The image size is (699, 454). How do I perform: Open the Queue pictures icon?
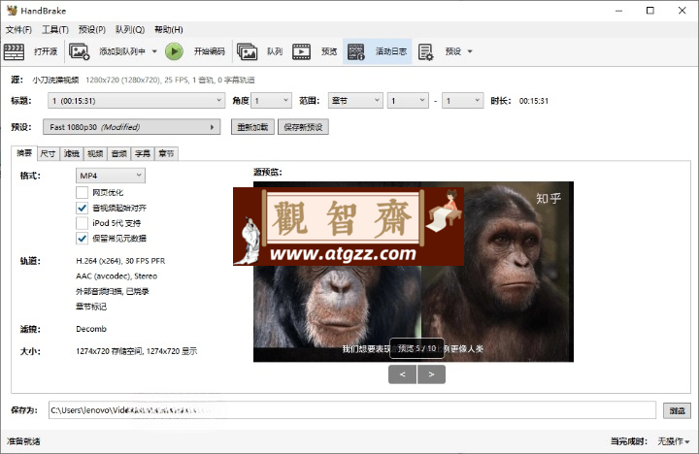tap(247, 51)
